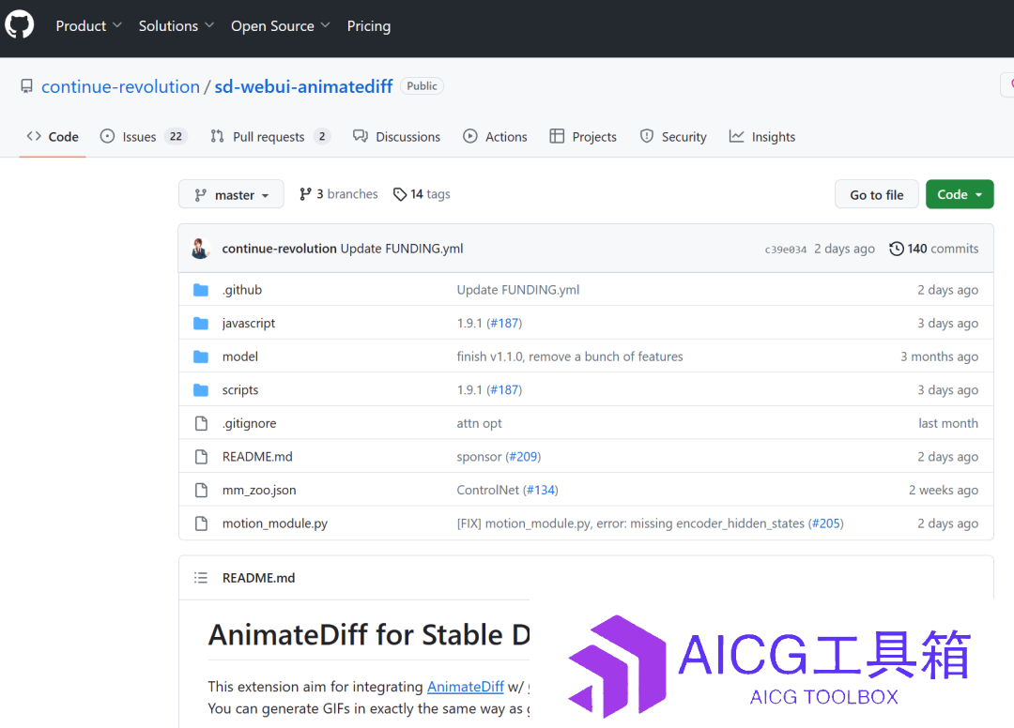Click the GitHub Octocat logo
Viewport: 1014px width, 728px height.
point(20,25)
